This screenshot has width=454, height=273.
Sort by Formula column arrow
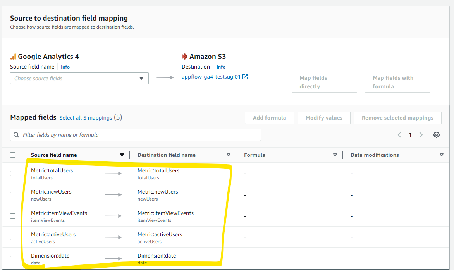coord(335,155)
